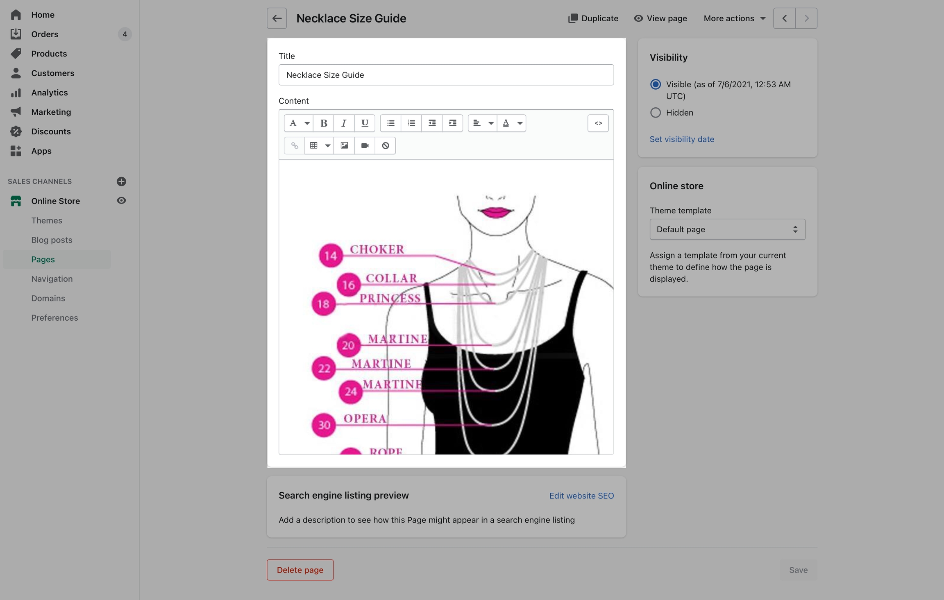The height and width of the screenshot is (600, 944).
Task: Open the insert image tool
Action: 344,146
